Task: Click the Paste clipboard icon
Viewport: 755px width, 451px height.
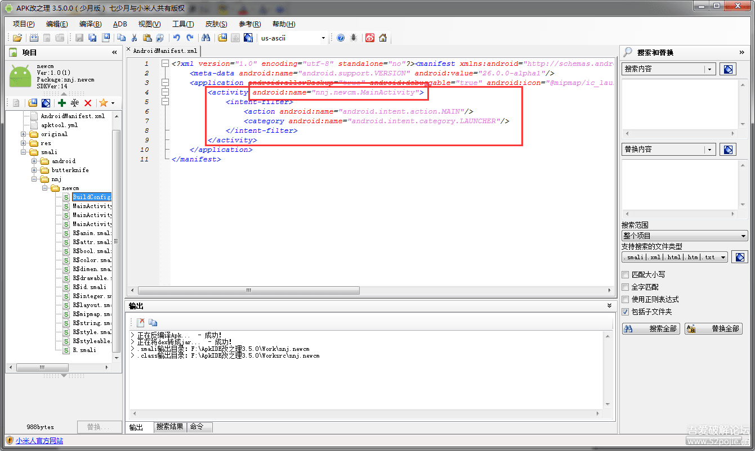Action: pos(147,38)
